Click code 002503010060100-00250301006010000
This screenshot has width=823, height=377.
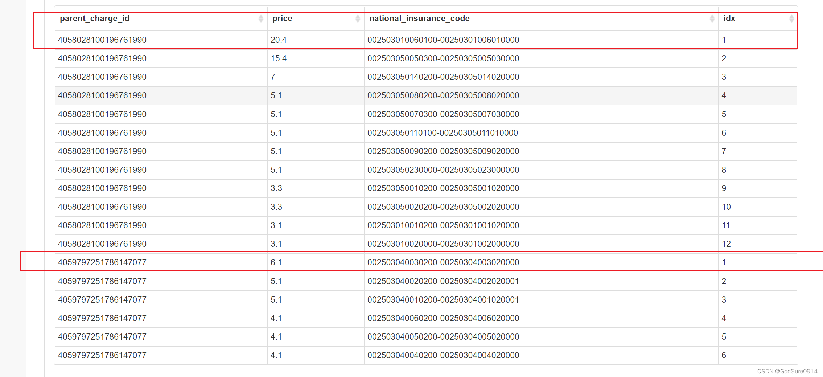click(x=443, y=40)
